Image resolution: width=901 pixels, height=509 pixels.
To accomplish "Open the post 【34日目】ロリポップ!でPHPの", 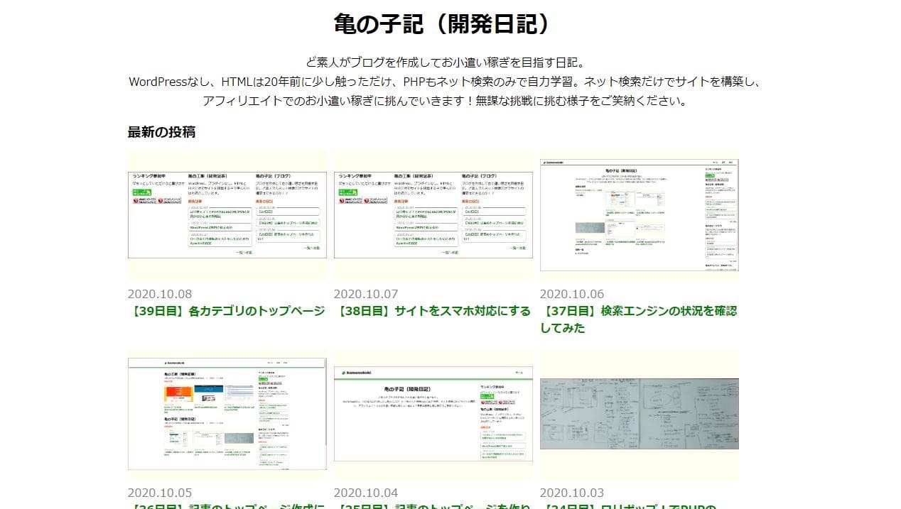I will click(640, 505).
